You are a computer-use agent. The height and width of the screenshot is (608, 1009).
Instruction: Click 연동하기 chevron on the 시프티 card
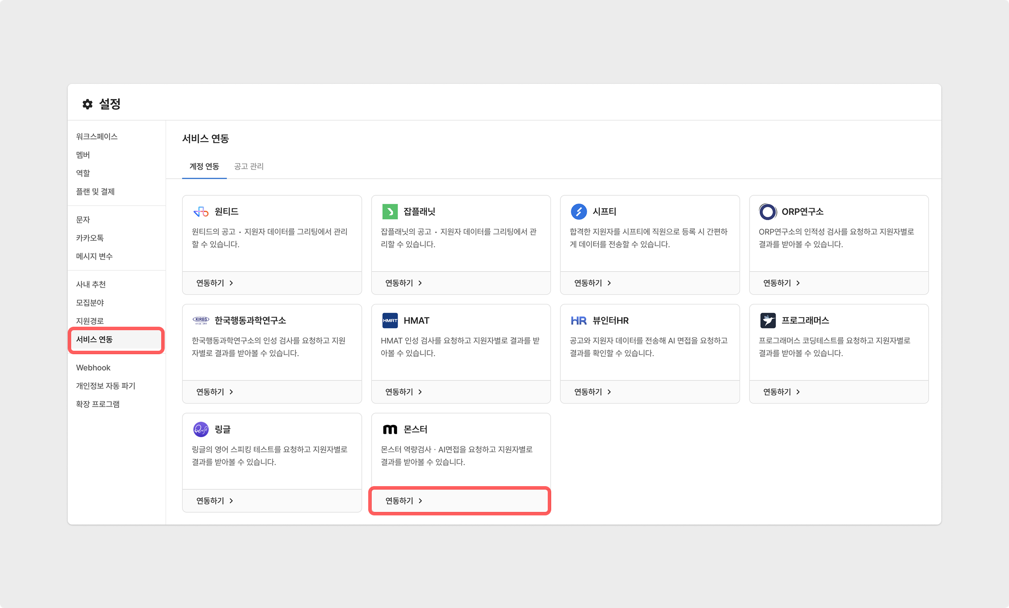(609, 283)
